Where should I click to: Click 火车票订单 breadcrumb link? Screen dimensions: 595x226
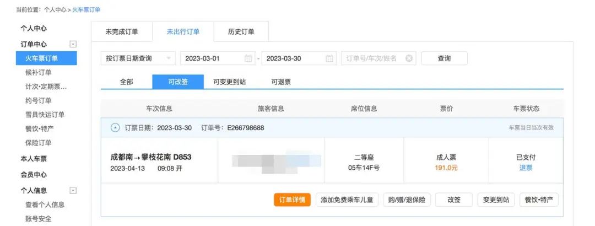click(x=86, y=10)
